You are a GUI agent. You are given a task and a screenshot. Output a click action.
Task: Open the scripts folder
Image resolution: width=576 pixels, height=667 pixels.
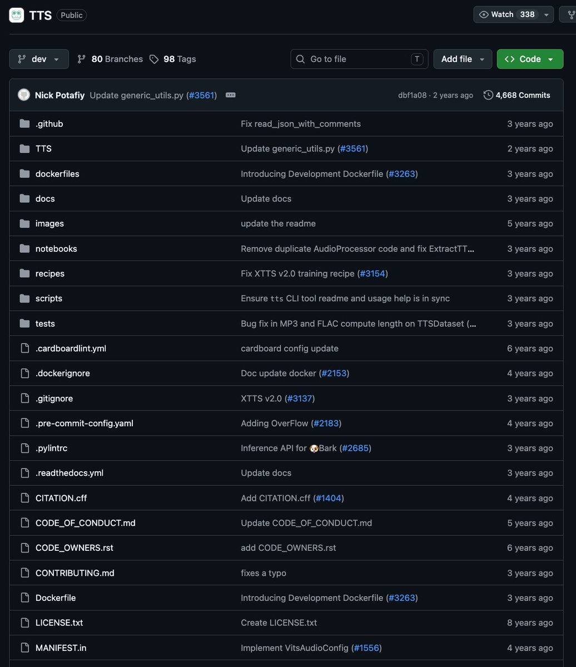tap(49, 298)
